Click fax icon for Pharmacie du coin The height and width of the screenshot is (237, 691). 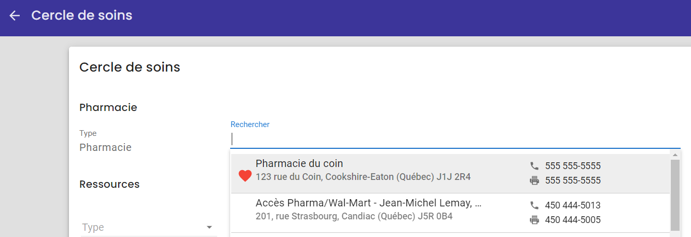[x=534, y=180]
